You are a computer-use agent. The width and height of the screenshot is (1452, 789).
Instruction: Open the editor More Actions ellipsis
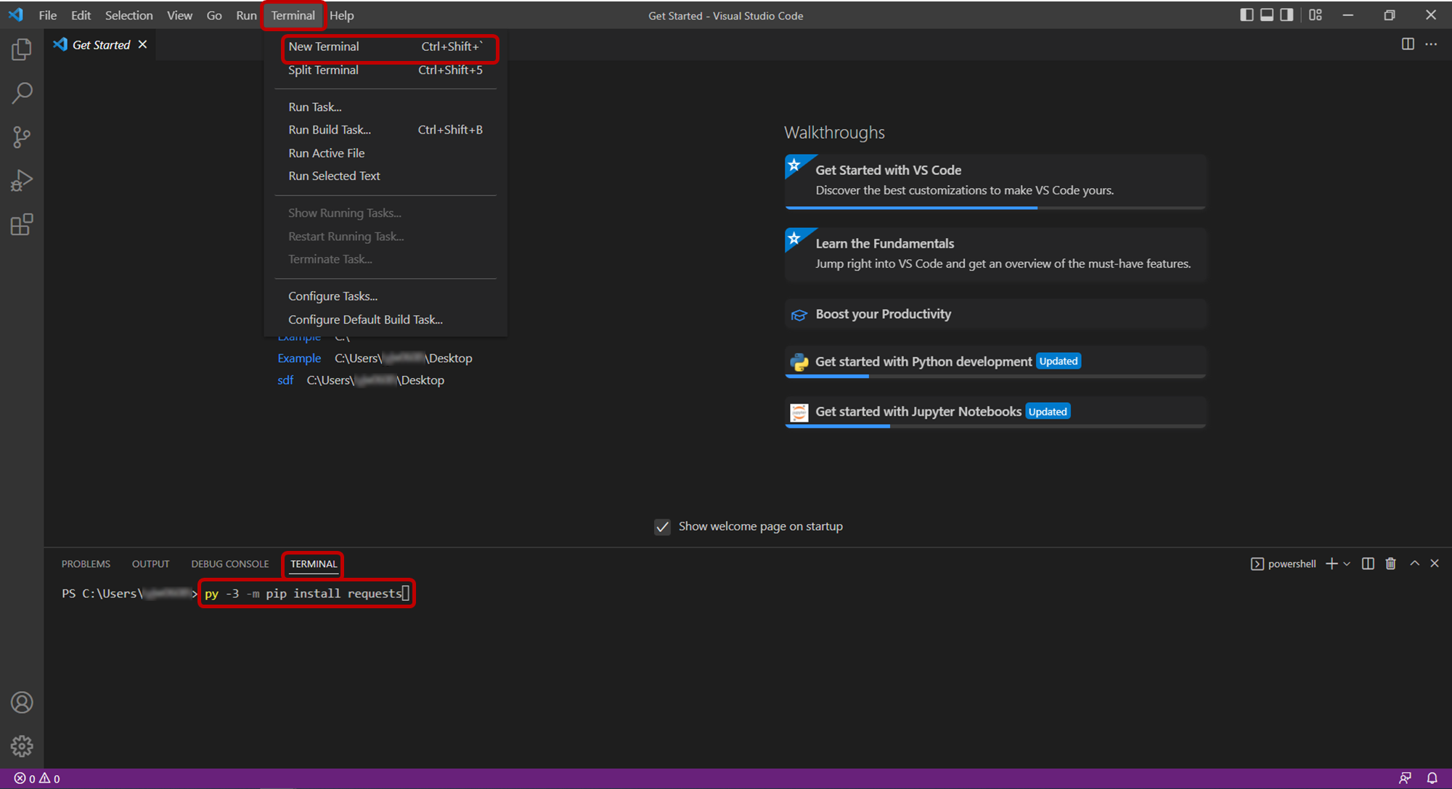(x=1431, y=44)
